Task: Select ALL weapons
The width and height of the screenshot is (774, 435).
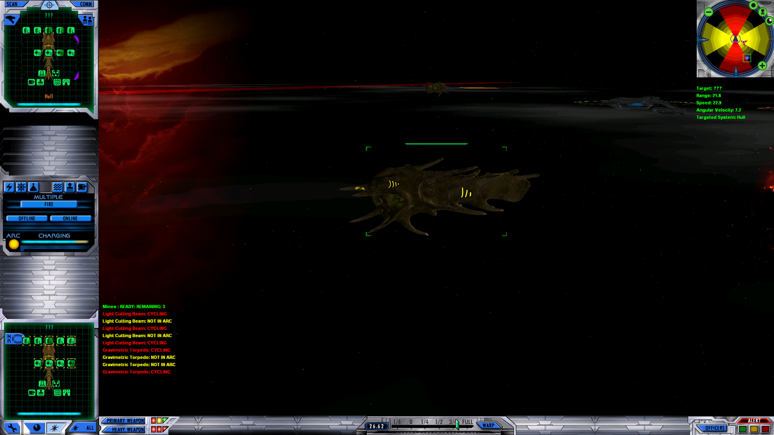Action: coord(85,428)
